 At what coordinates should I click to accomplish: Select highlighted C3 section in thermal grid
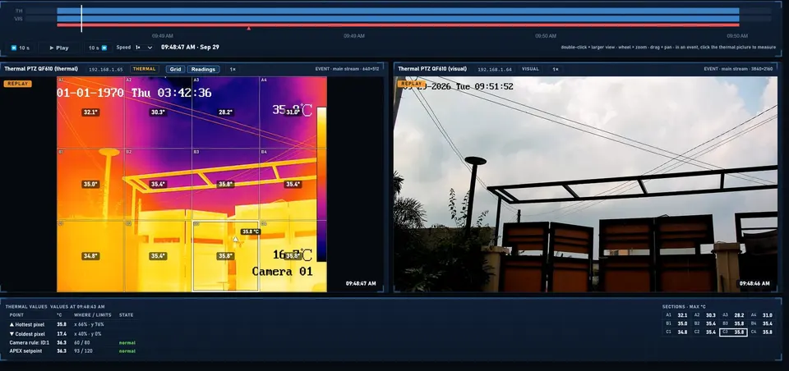pyautogui.click(x=225, y=256)
